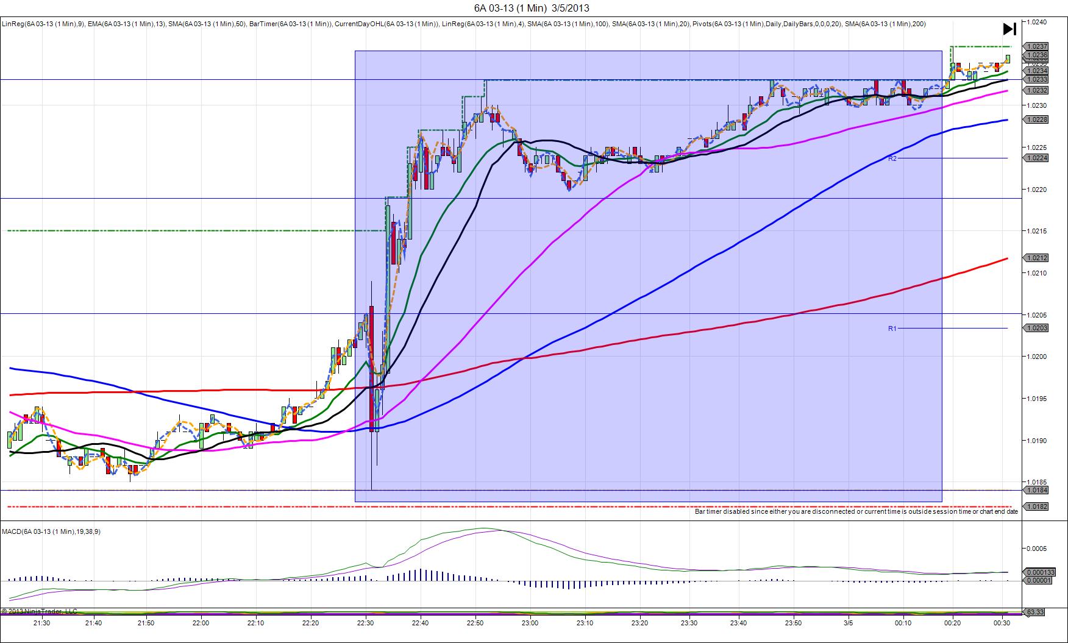Click the R2 pivot label

point(892,158)
